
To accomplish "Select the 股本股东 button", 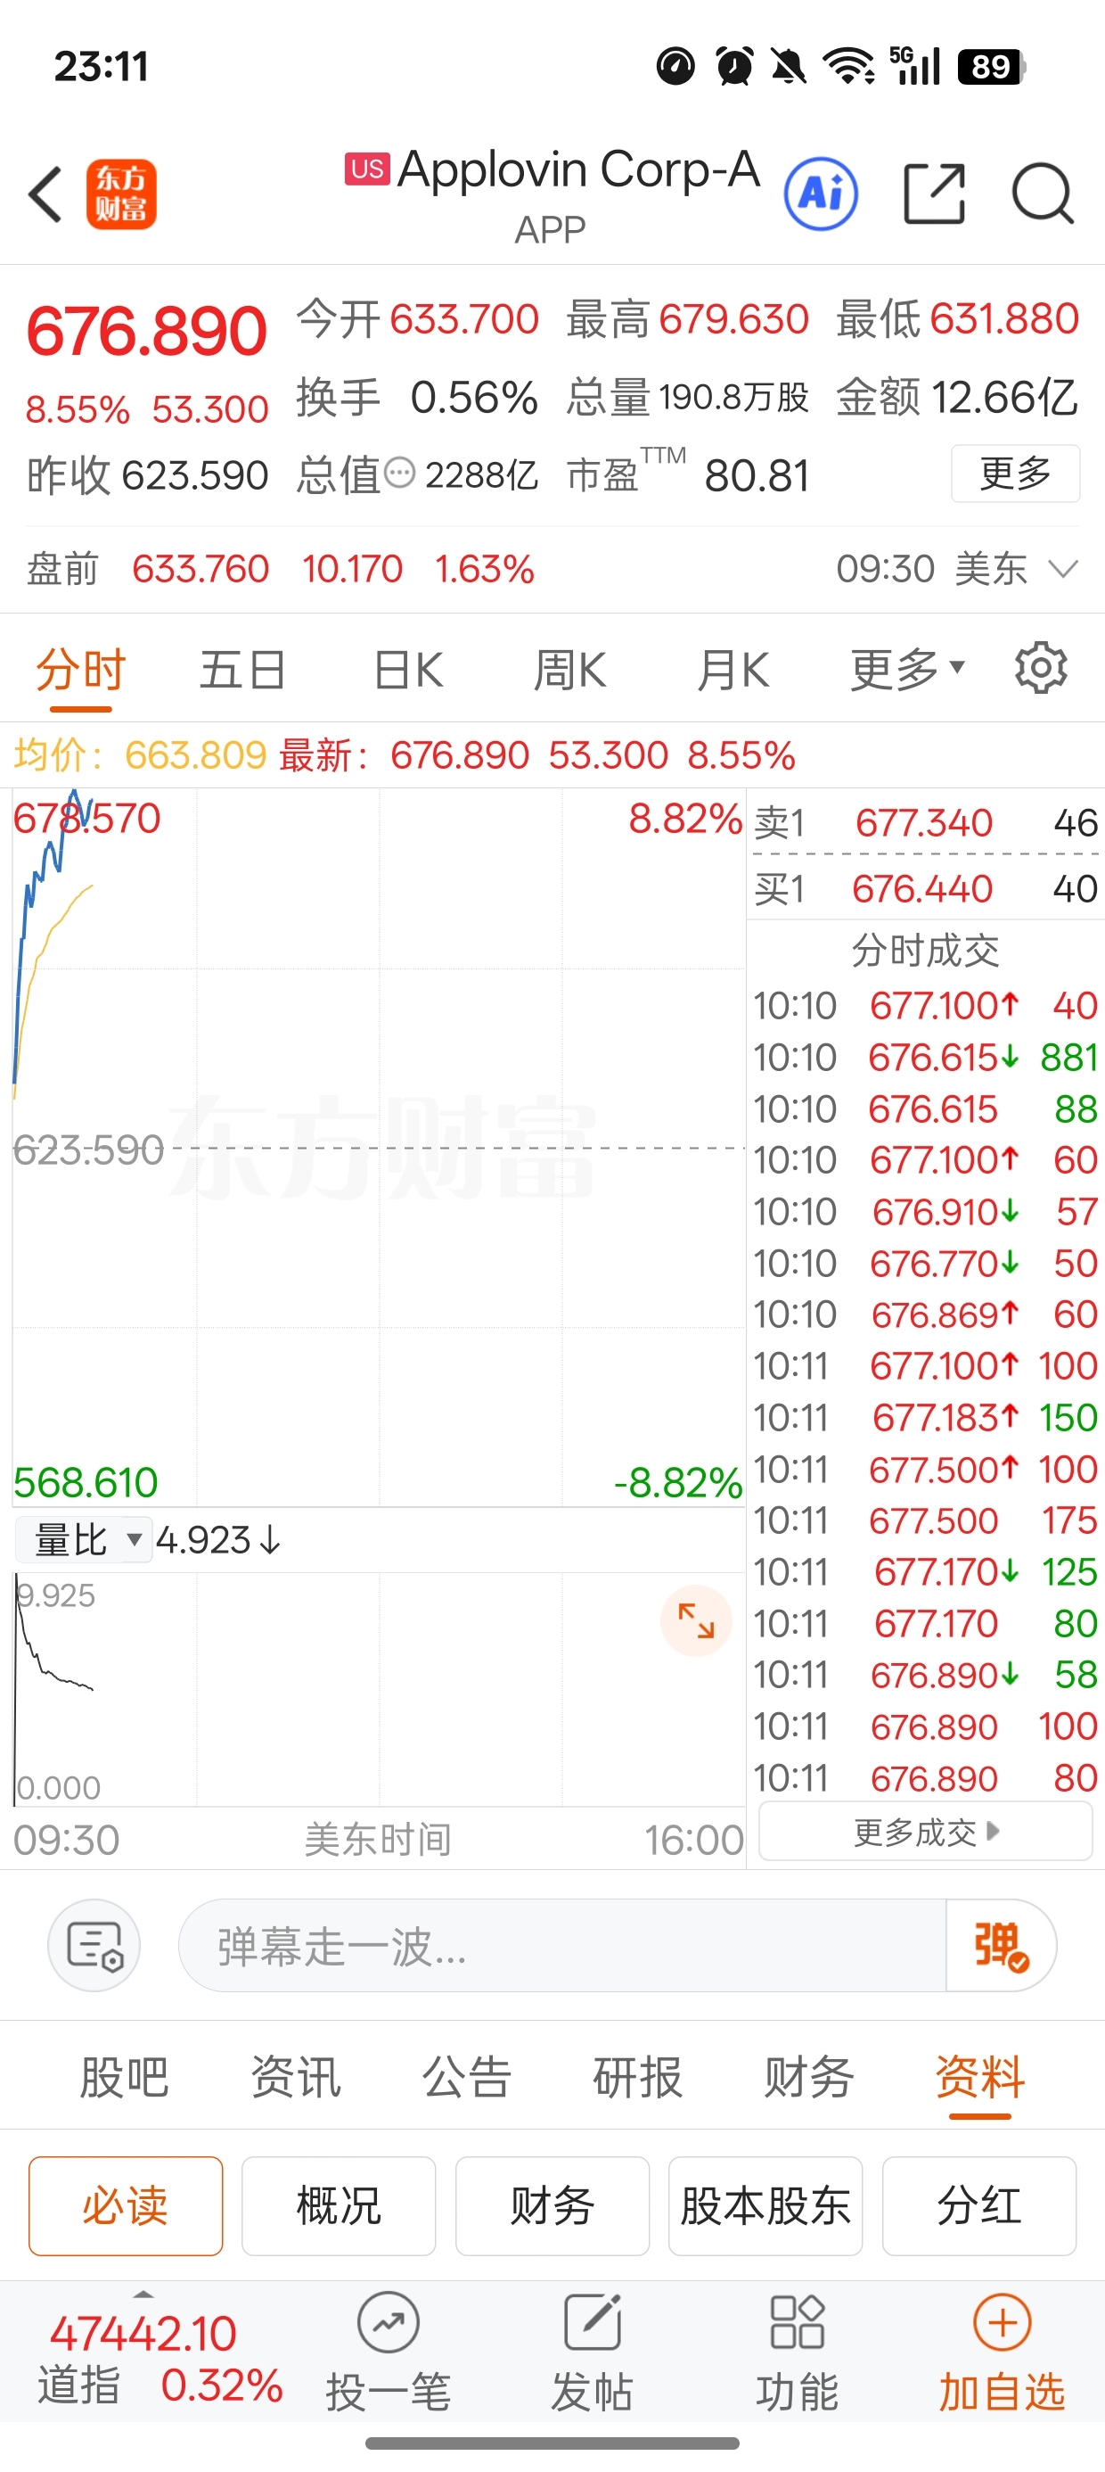I will (x=765, y=2205).
